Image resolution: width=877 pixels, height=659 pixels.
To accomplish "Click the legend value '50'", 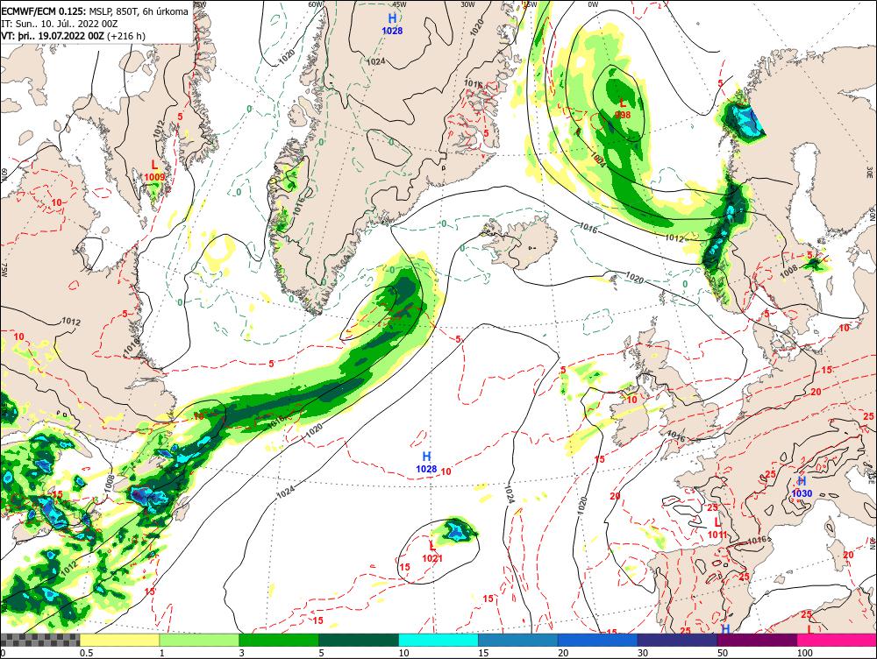I will [x=723, y=653].
